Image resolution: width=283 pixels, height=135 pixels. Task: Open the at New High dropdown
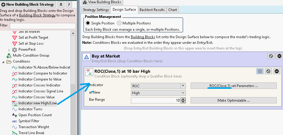pyautogui.click(x=158, y=93)
